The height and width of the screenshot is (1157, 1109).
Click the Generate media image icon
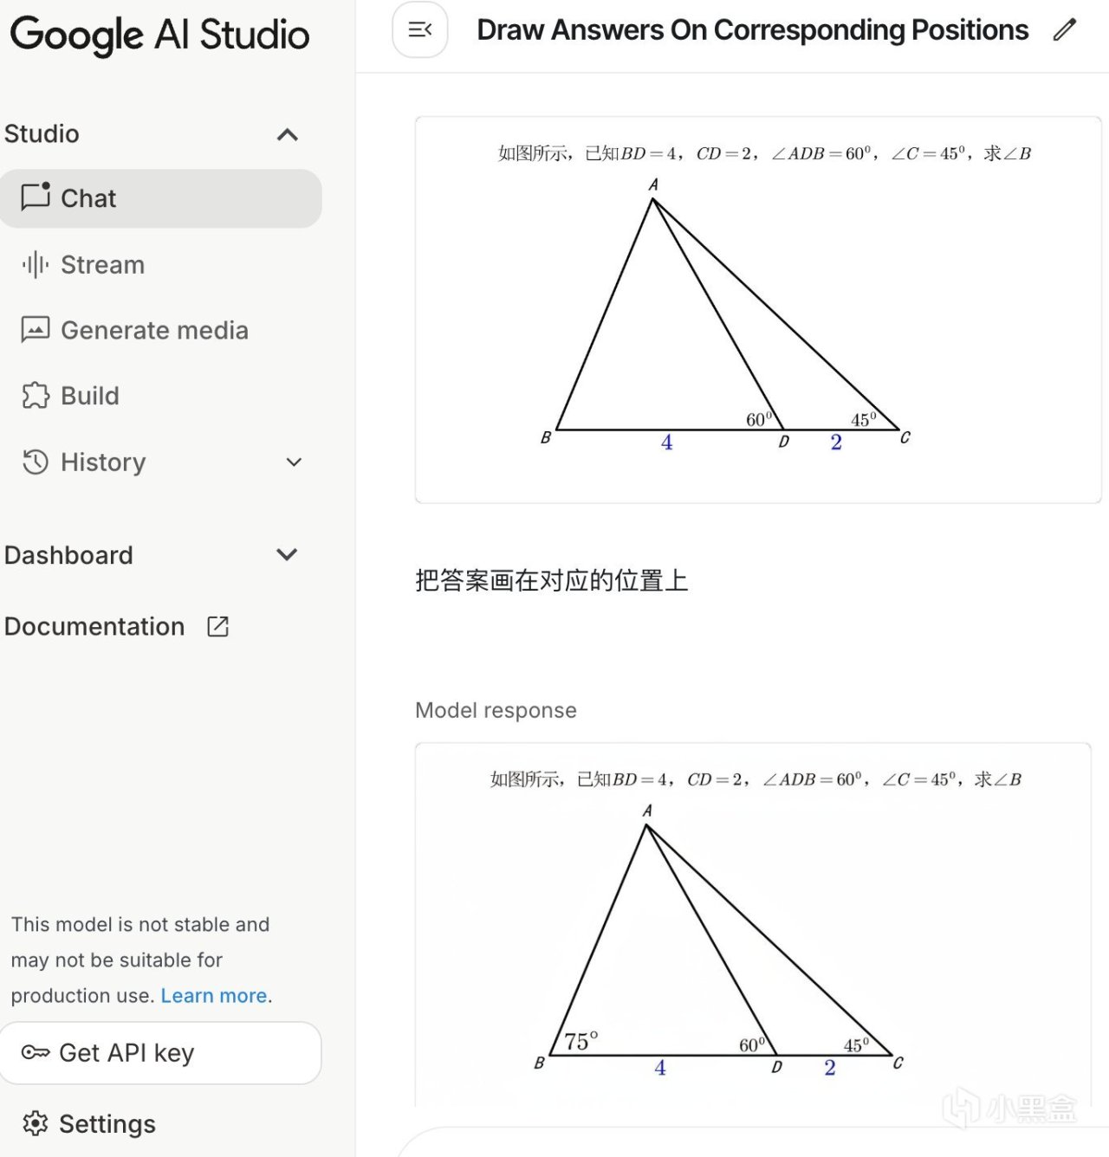pos(36,330)
